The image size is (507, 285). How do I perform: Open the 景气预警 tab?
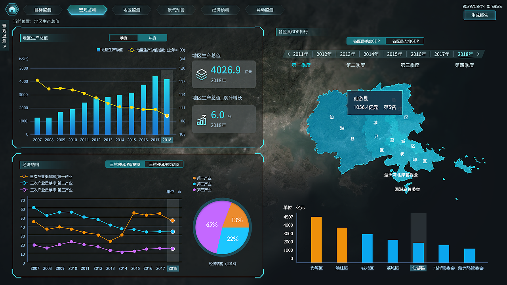(x=176, y=9)
